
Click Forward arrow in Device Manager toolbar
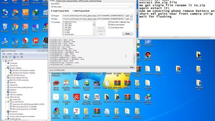[x=6, y=57]
